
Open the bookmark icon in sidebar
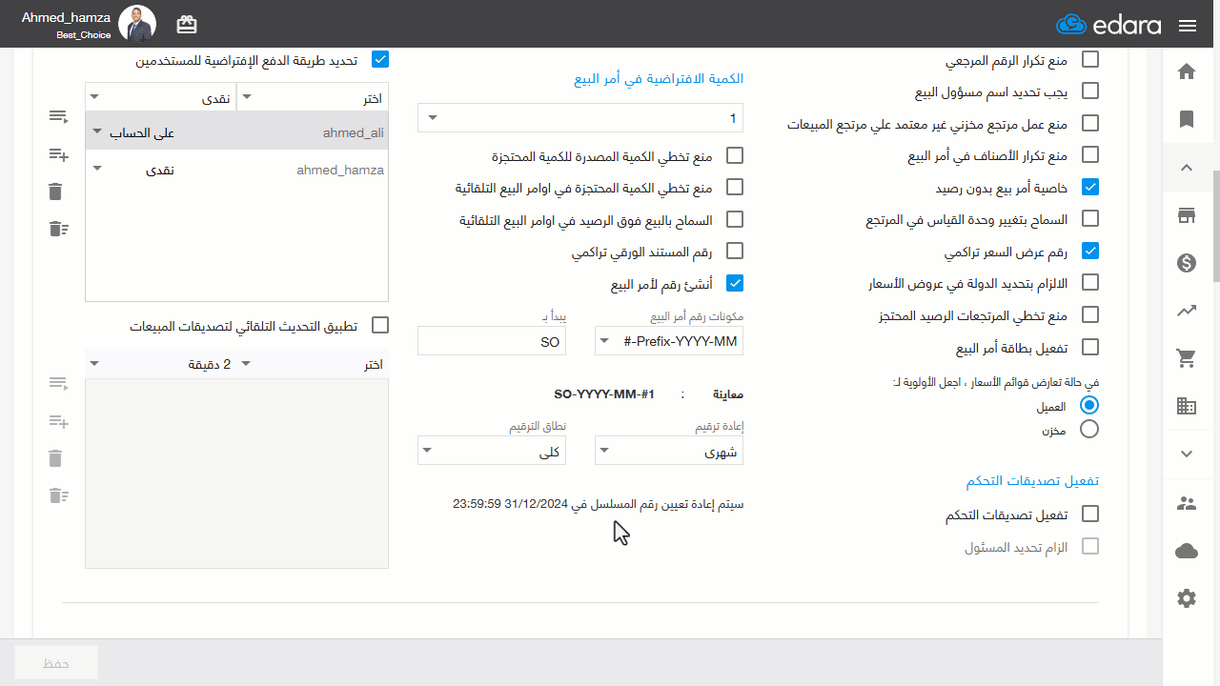click(x=1187, y=119)
